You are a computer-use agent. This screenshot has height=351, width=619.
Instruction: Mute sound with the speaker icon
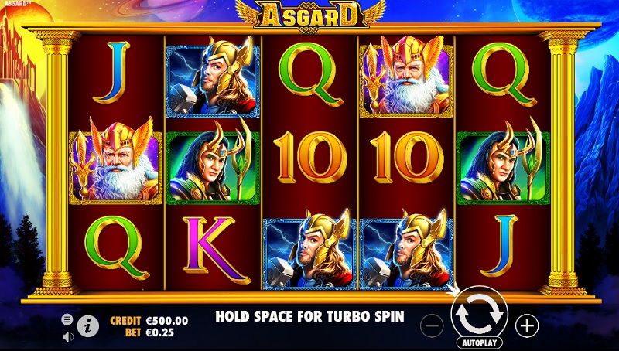(x=68, y=336)
